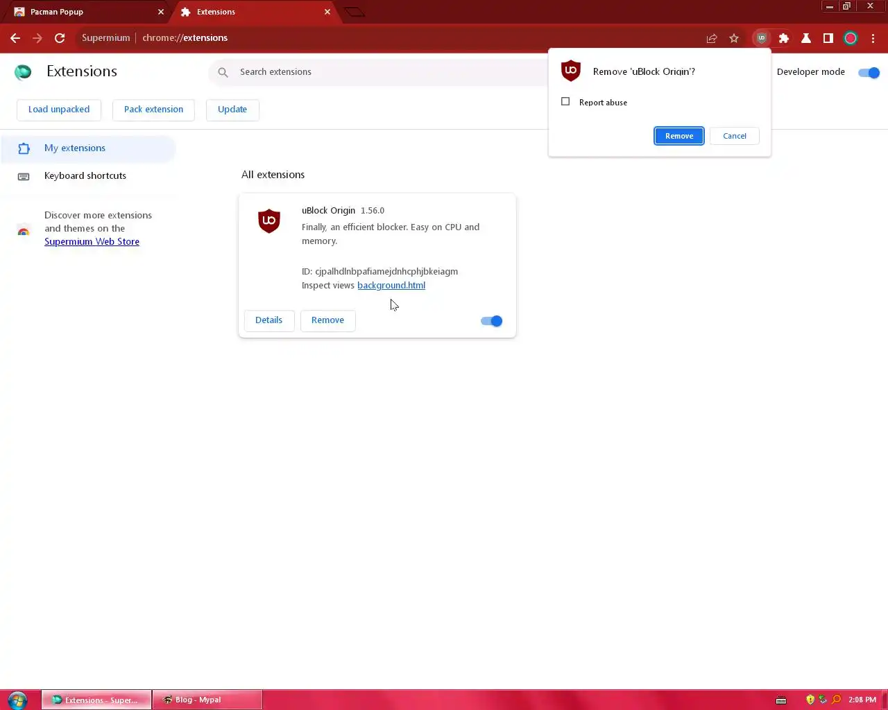Open the three-dot browser menu

[873, 38]
